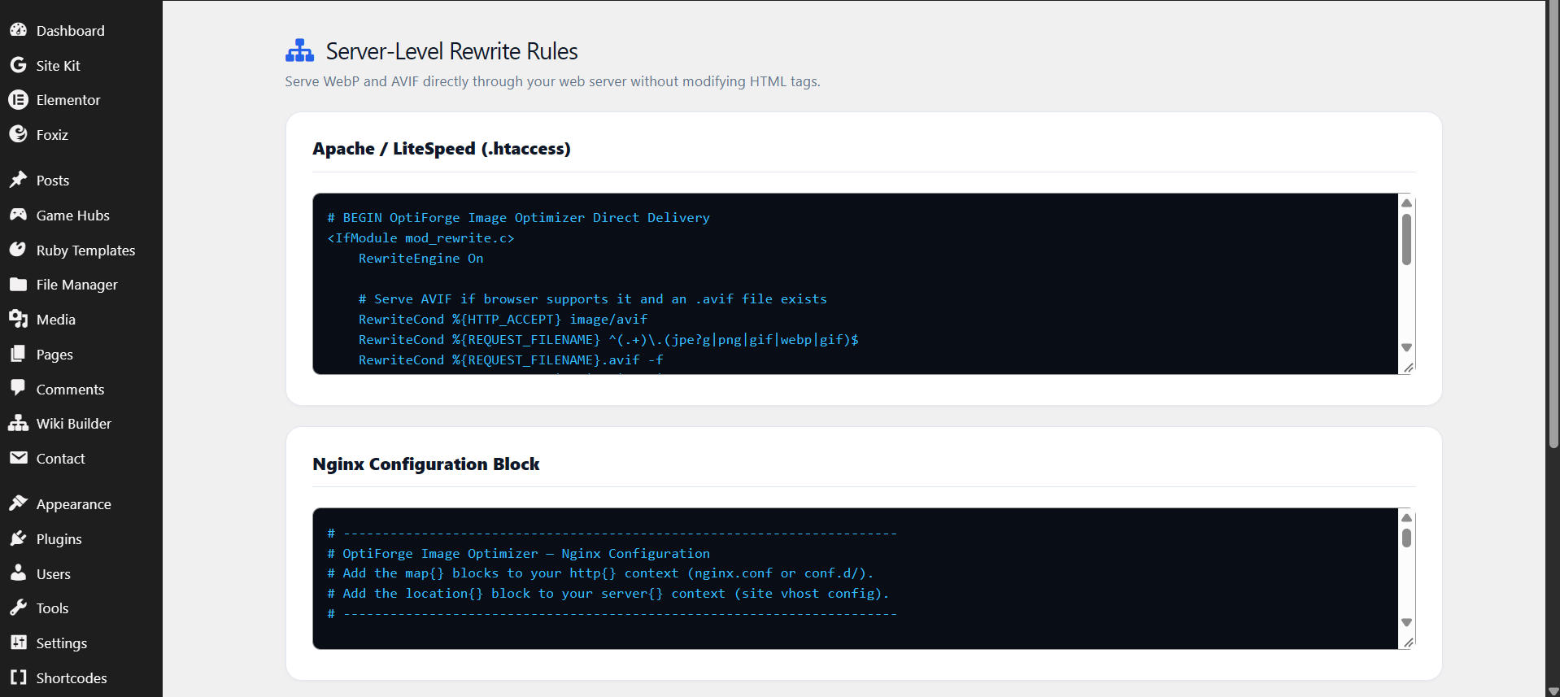Click the Comments bubble icon
The height and width of the screenshot is (697, 1560).
point(18,388)
